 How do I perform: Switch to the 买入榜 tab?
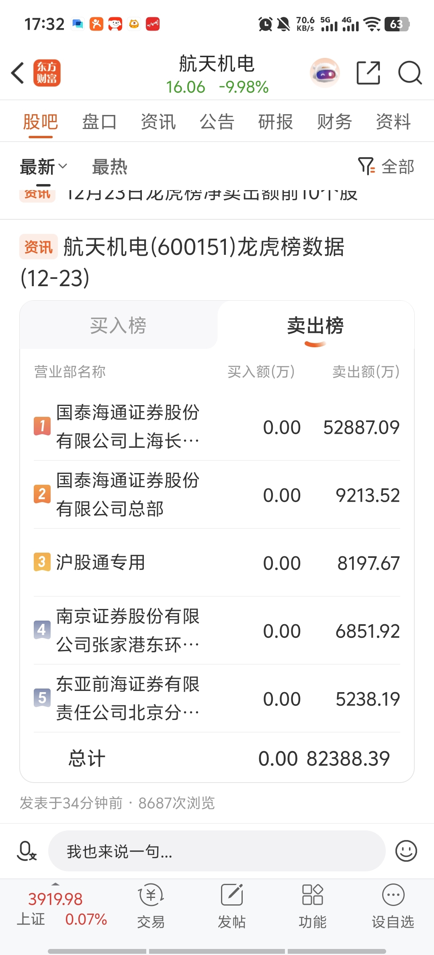click(119, 325)
